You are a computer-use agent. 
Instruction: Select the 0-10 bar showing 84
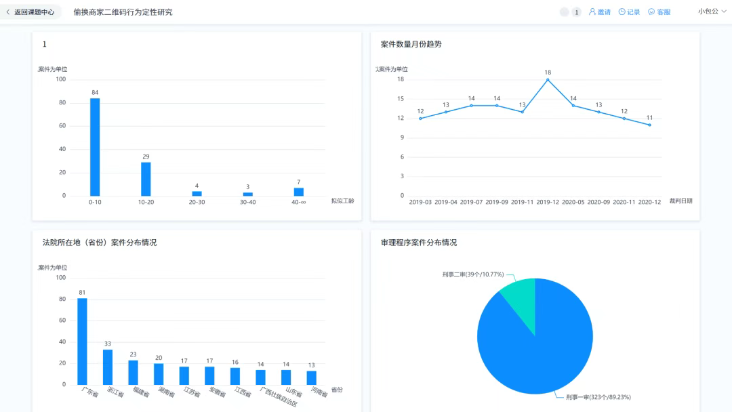pyautogui.click(x=95, y=147)
